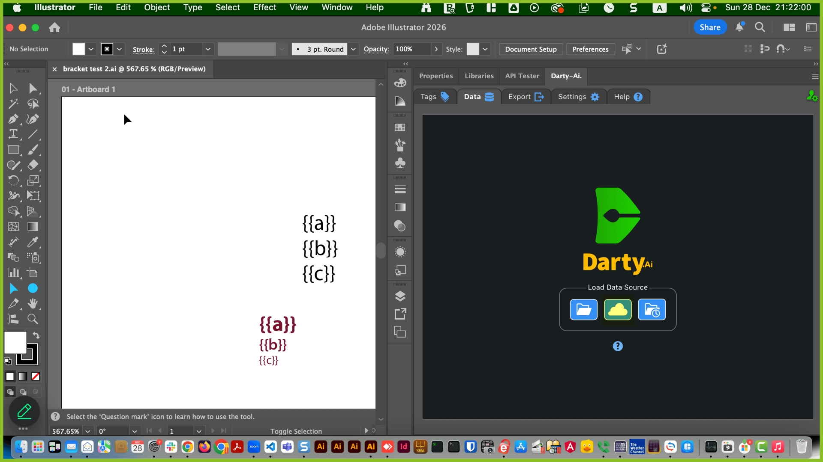The height and width of the screenshot is (462, 823).
Task: Select the Zoom tool in toolbar
Action: [33, 319]
